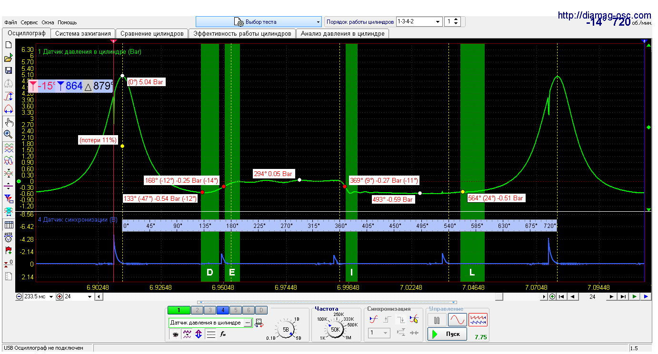Click the Пуск start button
The width and height of the screenshot is (658, 354).
[x=447, y=334]
